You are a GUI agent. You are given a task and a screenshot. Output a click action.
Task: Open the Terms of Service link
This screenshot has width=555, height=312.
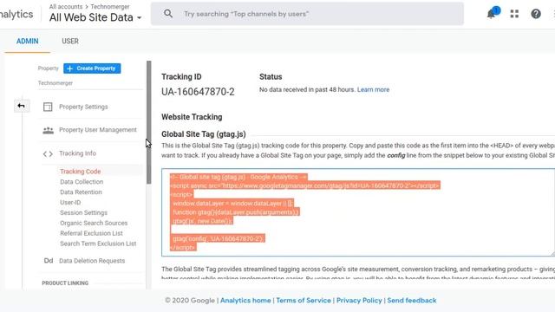point(304,301)
